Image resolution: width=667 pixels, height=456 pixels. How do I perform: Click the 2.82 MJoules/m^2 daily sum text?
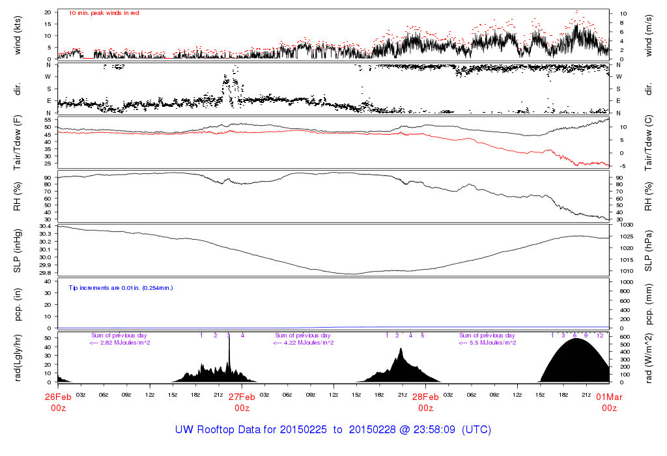(120, 343)
